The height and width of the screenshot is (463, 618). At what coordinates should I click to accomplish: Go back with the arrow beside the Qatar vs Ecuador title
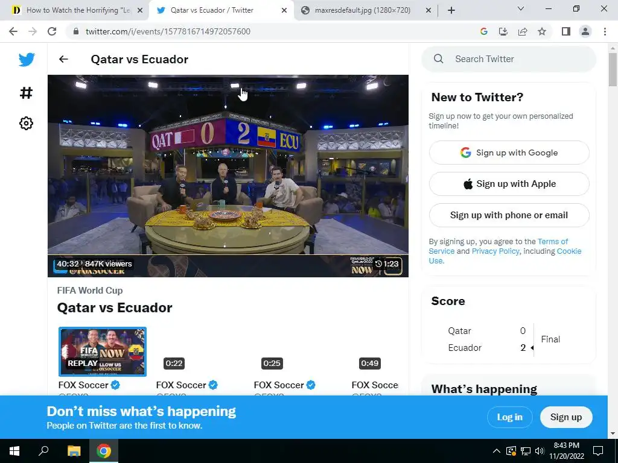[63, 59]
